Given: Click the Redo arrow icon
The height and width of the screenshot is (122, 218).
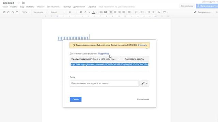Looking at the screenshot, I should click(13, 12).
